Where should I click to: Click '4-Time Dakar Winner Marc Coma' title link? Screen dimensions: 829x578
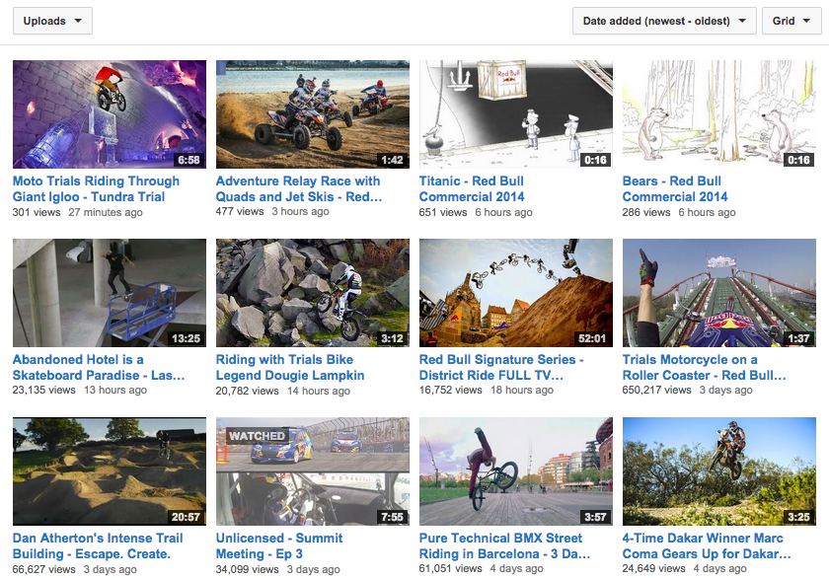[707, 545]
